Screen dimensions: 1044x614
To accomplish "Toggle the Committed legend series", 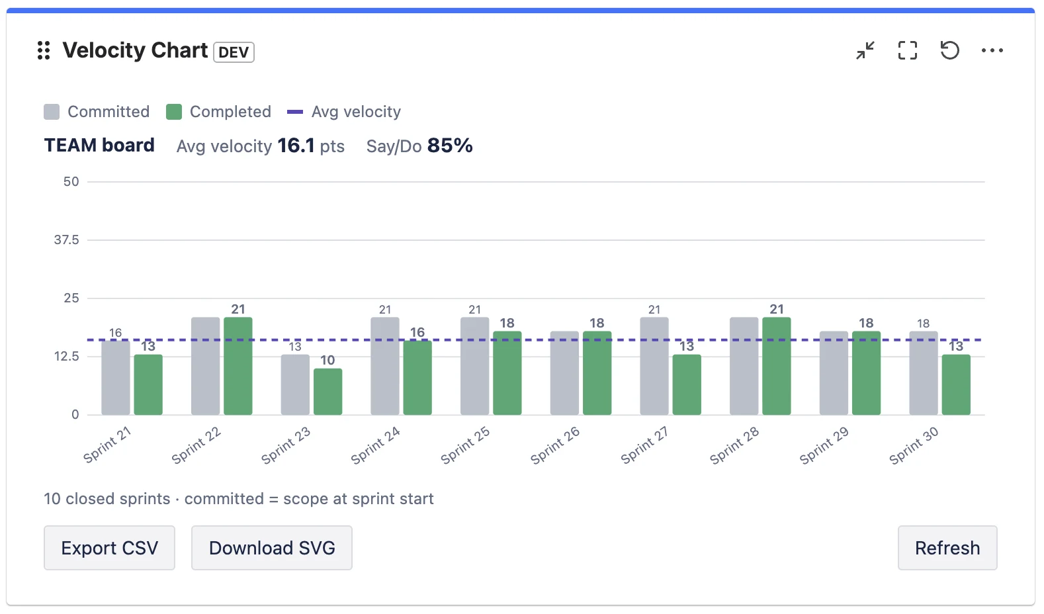I will click(x=97, y=112).
